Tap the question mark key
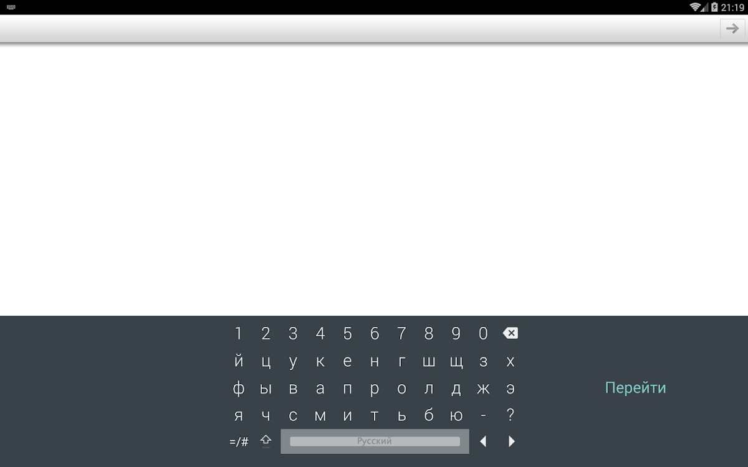 (x=511, y=415)
